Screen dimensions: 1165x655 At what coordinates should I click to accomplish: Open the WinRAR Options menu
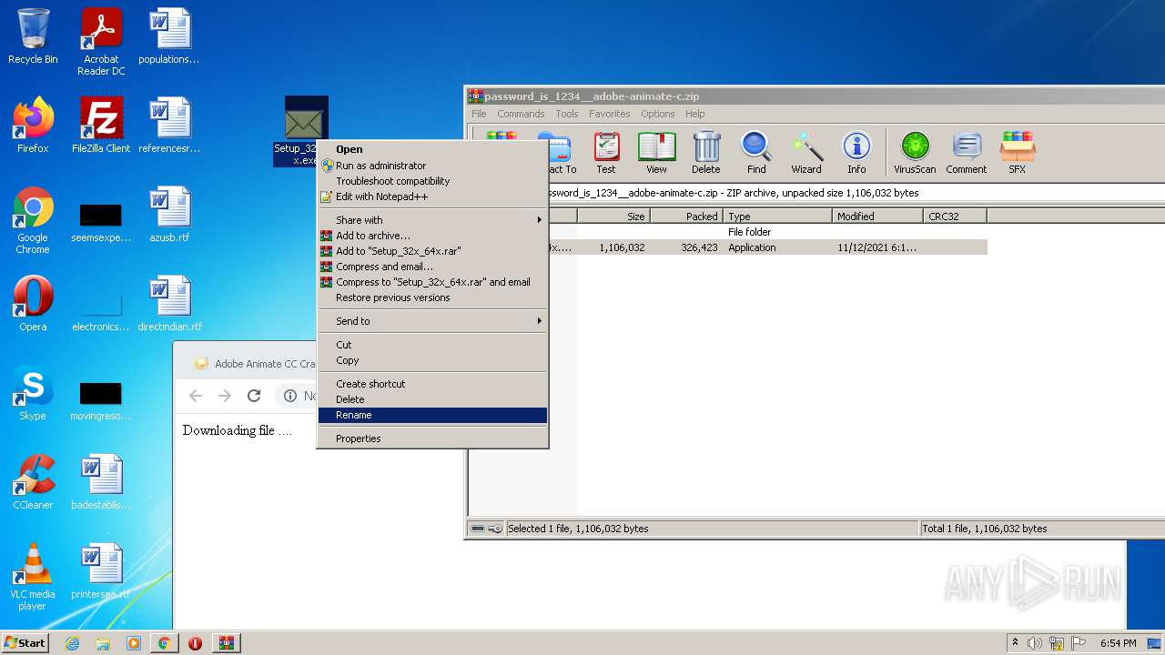tap(658, 114)
